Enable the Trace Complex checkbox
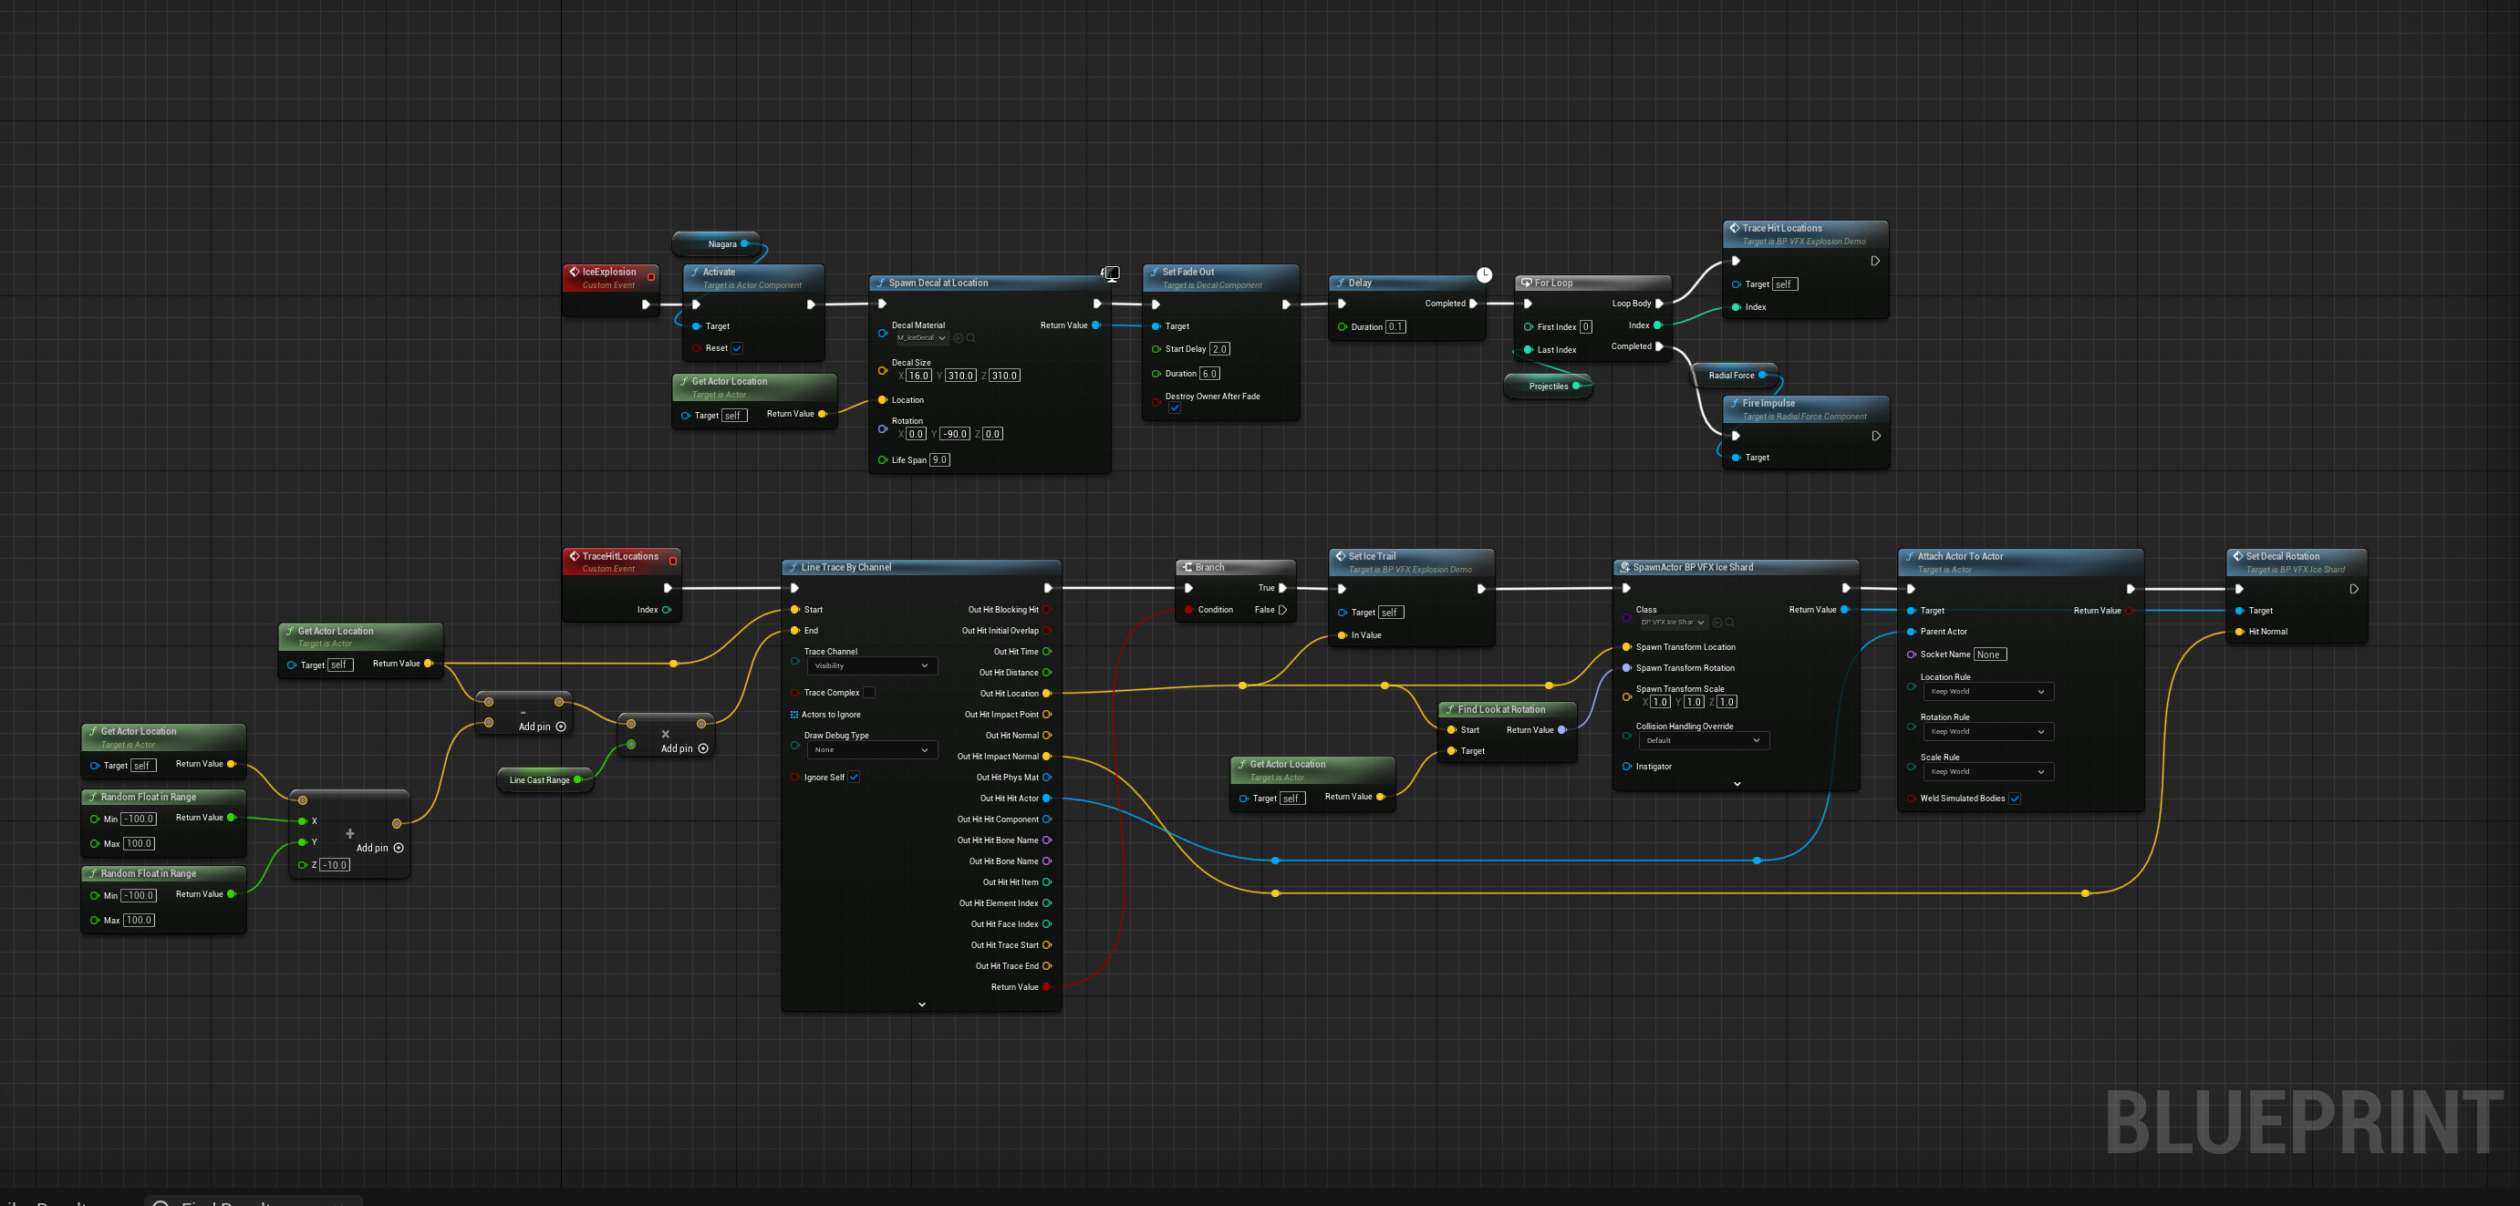The width and height of the screenshot is (2520, 1206). pos(868,693)
